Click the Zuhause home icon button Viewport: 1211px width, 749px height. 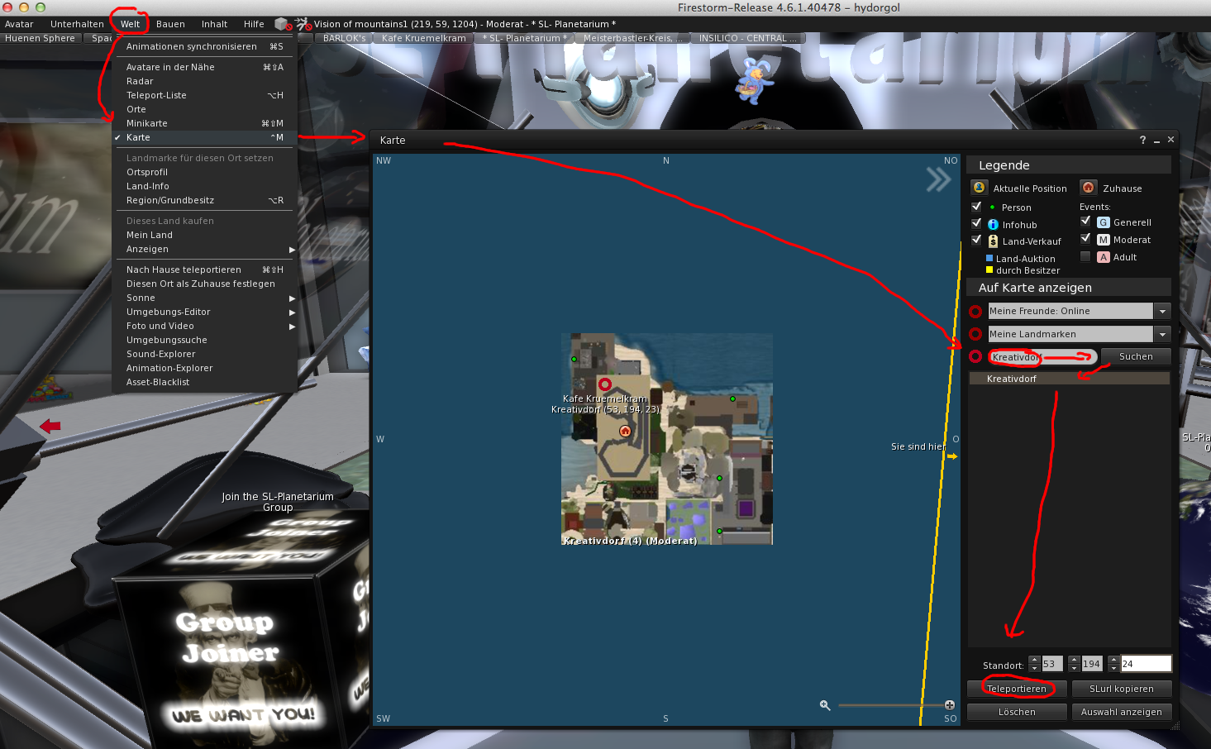click(x=1089, y=188)
